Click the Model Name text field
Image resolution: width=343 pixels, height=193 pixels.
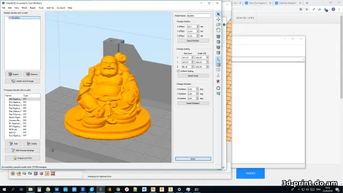pyautogui.click(x=199, y=16)
